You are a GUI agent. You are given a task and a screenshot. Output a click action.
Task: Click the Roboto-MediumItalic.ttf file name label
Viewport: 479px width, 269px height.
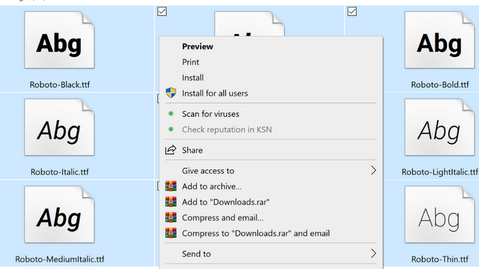pos(59,259)
